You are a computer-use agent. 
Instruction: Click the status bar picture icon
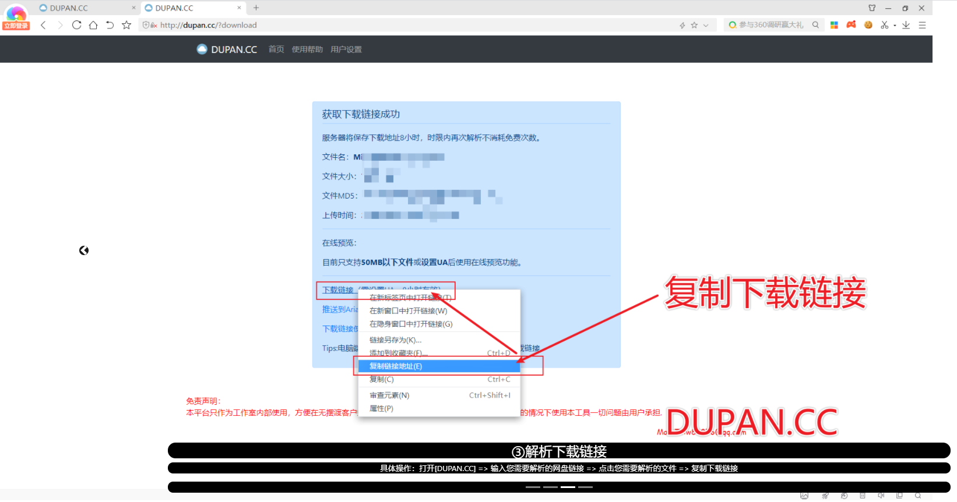point(804,496)
